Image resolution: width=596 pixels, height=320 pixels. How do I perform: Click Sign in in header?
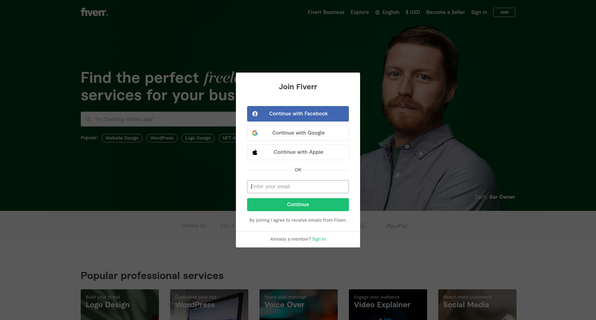point(479,12)
